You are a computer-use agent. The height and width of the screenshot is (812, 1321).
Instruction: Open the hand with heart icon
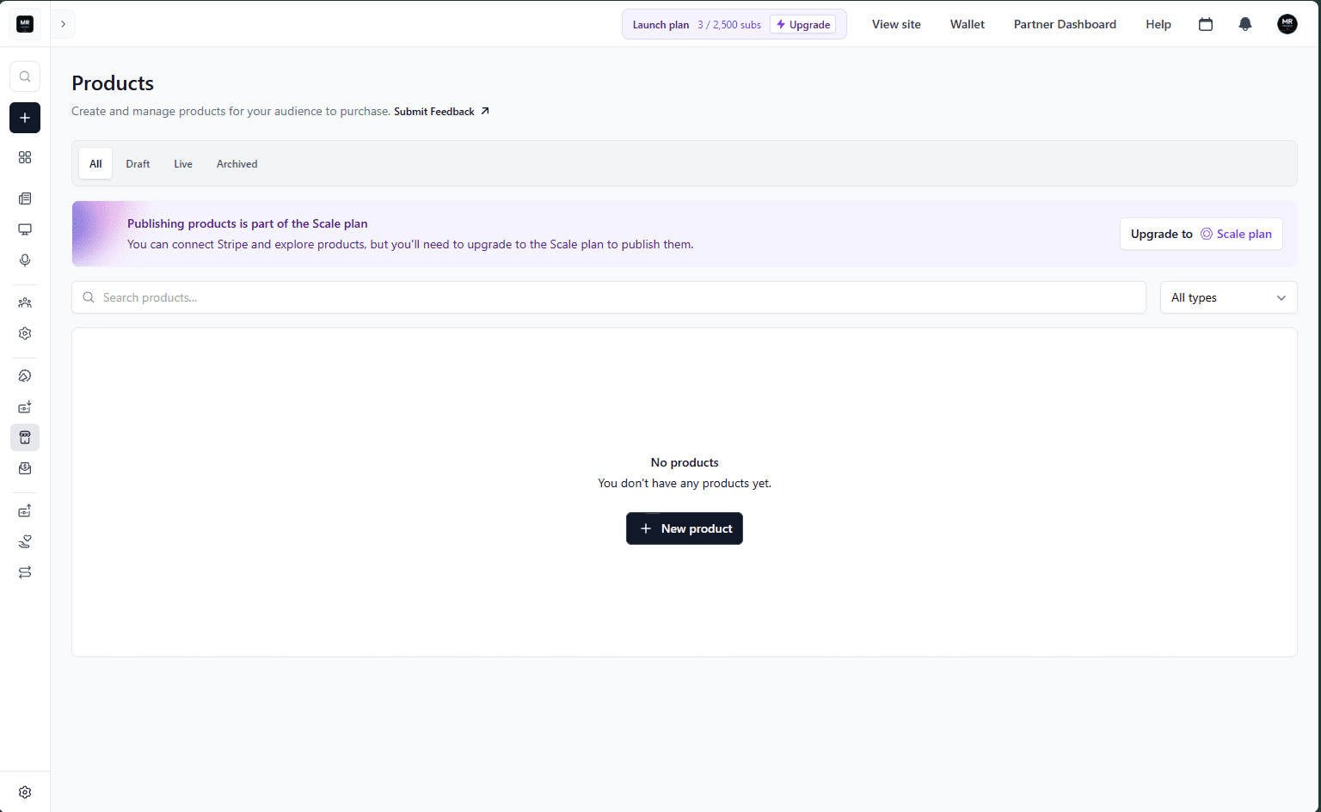pos(25,541)
